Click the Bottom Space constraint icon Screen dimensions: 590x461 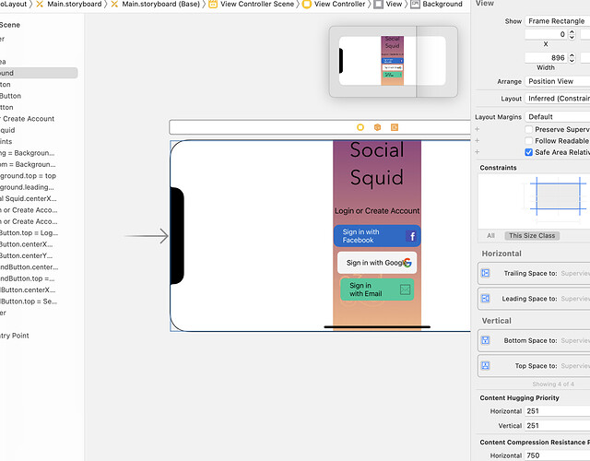click(x=486, y=340)
